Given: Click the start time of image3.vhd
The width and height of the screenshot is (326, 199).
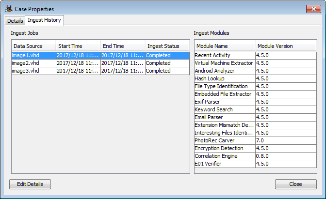Looking at the screenshot, I should [x=78, y=71].
